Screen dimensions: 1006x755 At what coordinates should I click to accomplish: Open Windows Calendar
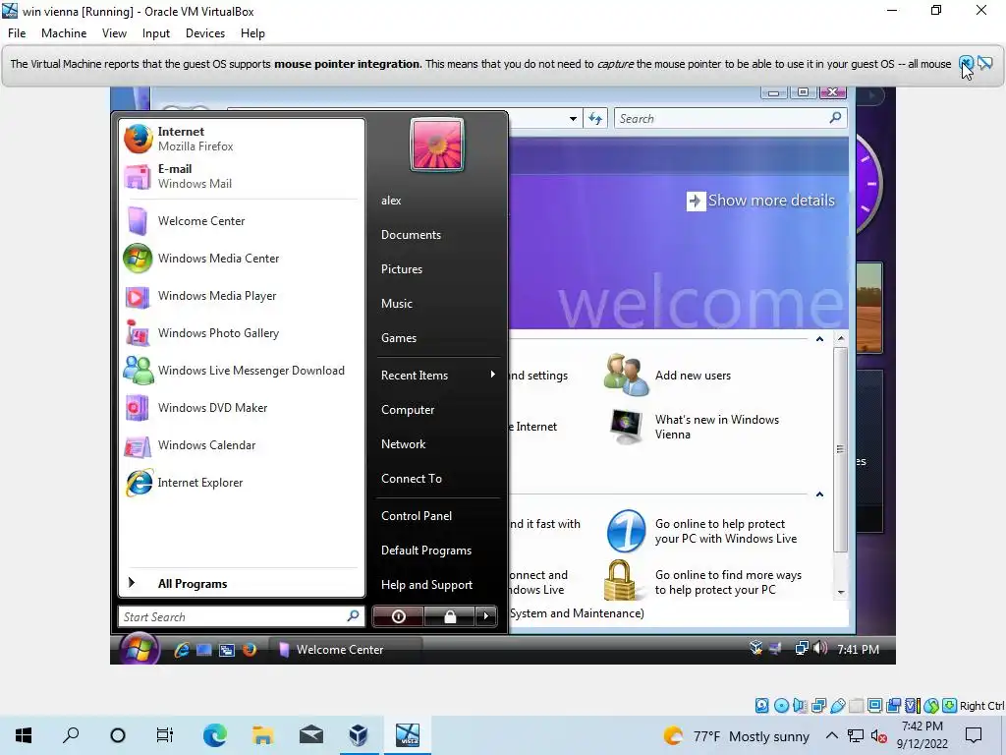click(x=242, y=445)
